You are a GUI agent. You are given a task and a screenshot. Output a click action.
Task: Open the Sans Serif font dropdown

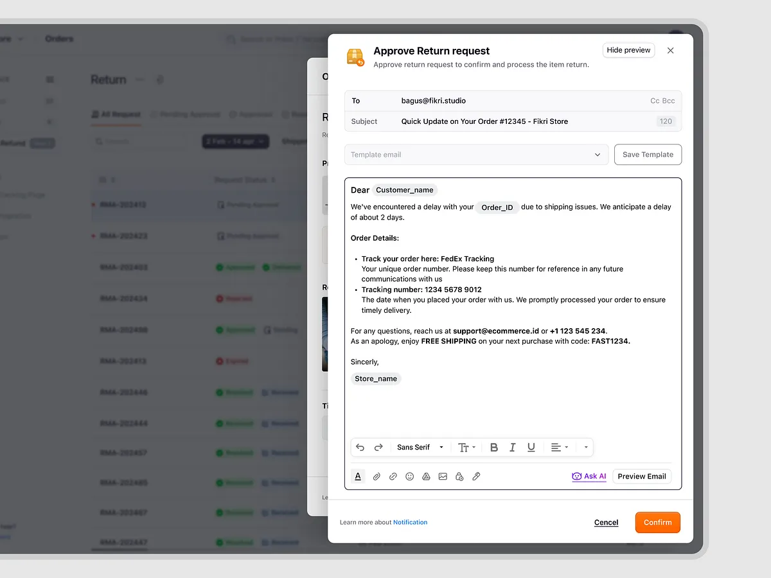point(420,447)
